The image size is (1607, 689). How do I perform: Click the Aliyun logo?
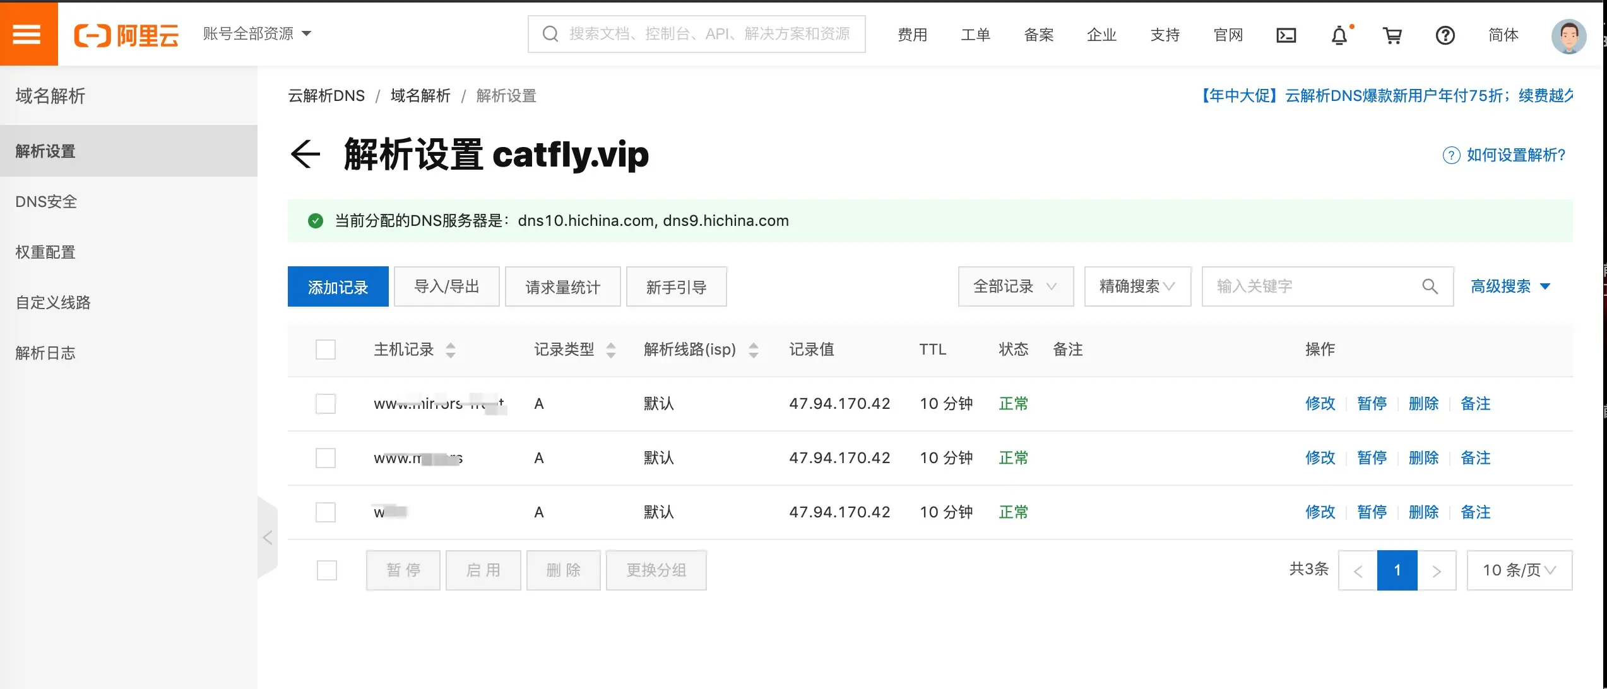[126, 35]
